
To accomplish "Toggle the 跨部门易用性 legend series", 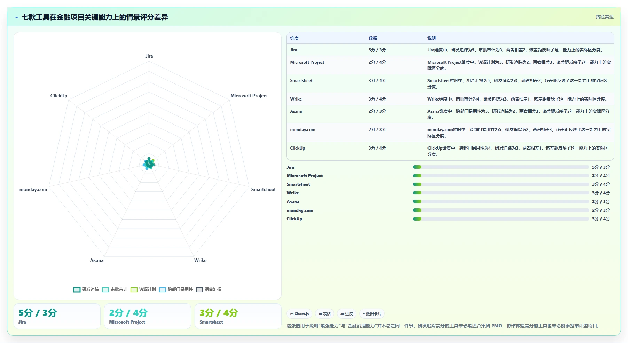I will 176,289.
